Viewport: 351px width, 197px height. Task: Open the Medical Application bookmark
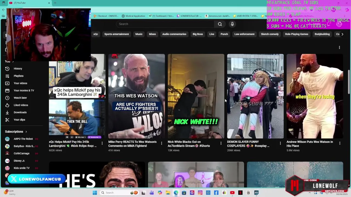click(x=133, y=16)
